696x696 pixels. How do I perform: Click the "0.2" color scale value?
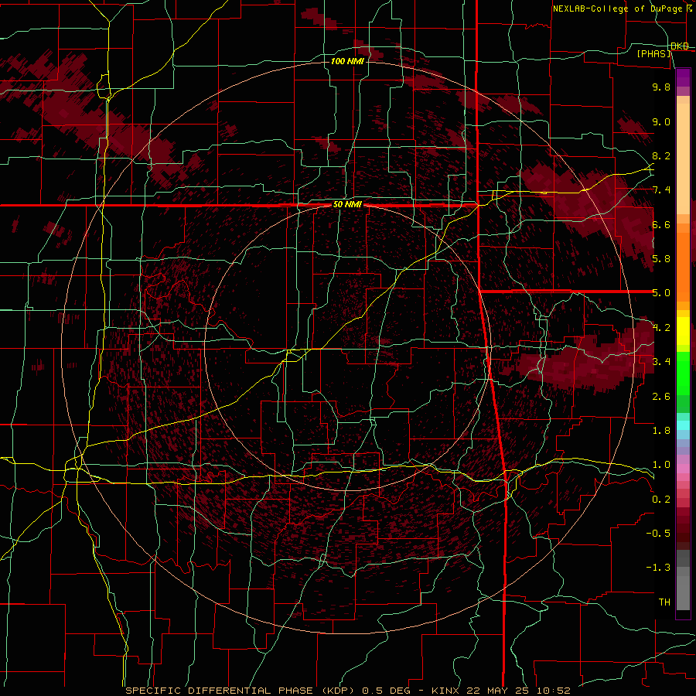(661, 500)
